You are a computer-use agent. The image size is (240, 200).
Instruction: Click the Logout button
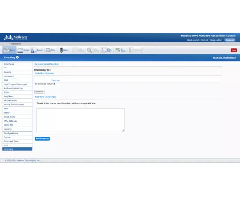(x=230, y=40)
